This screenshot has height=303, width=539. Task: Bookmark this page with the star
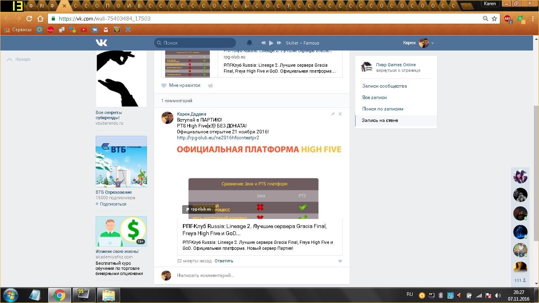tap(494, 19)
